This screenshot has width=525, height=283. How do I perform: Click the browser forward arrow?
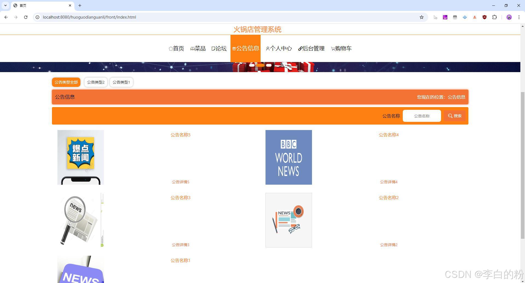click(x=16, y=17)
